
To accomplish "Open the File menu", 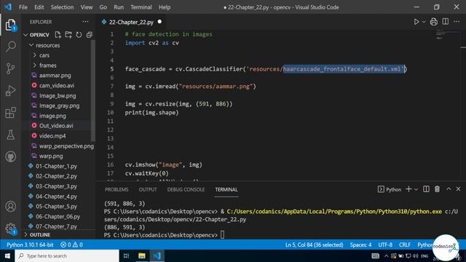I will [23, 7].
